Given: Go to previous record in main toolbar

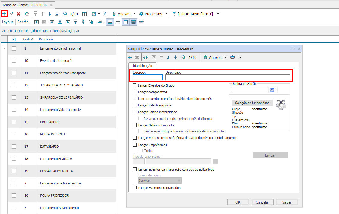Looking at the screenshot, I should [43, 14].
